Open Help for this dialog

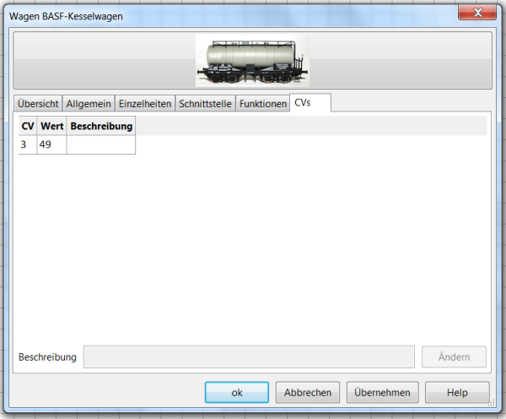pyautogui.click(x=457, y=393)
